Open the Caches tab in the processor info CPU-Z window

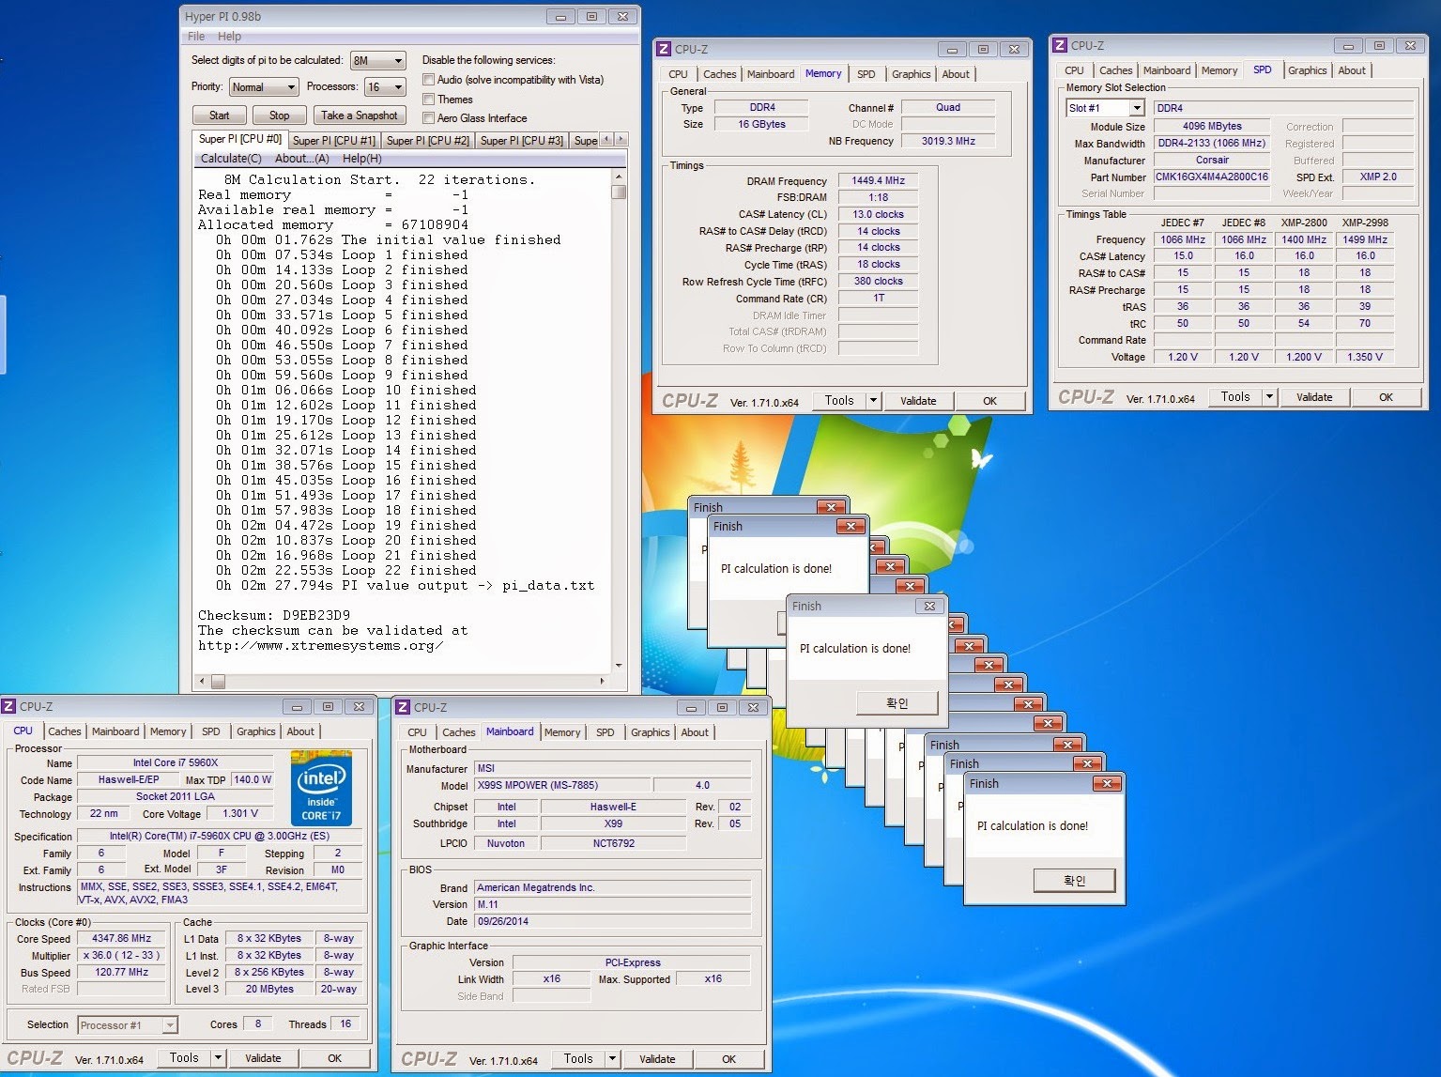65,731
